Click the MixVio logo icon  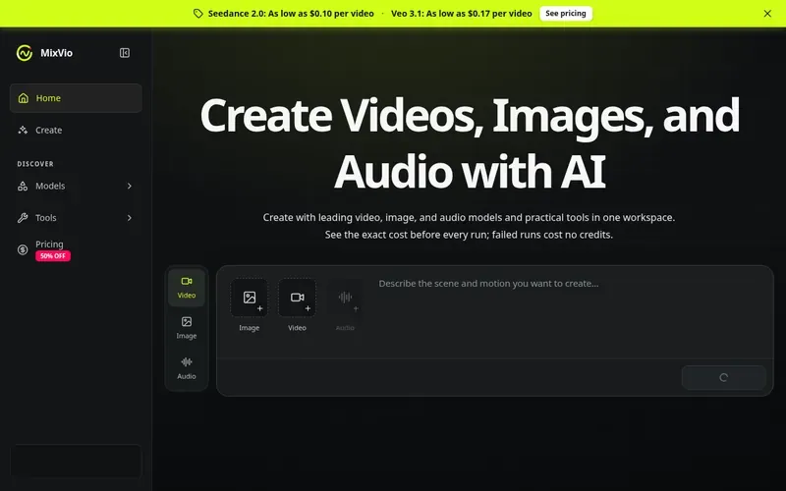point(24,53)
